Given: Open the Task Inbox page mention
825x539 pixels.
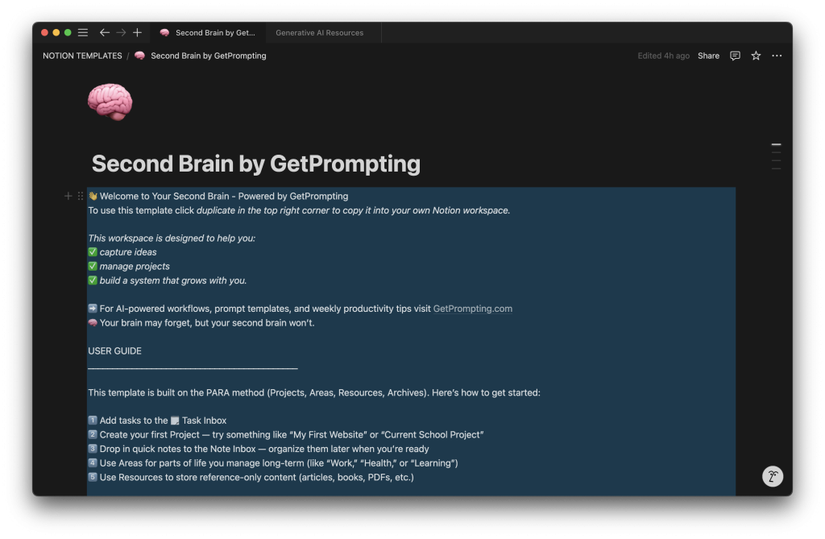Looking at the screenshot, I should click(198, 421).
